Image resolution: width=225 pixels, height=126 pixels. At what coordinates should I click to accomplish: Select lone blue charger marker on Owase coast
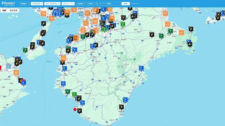(141, 68)
